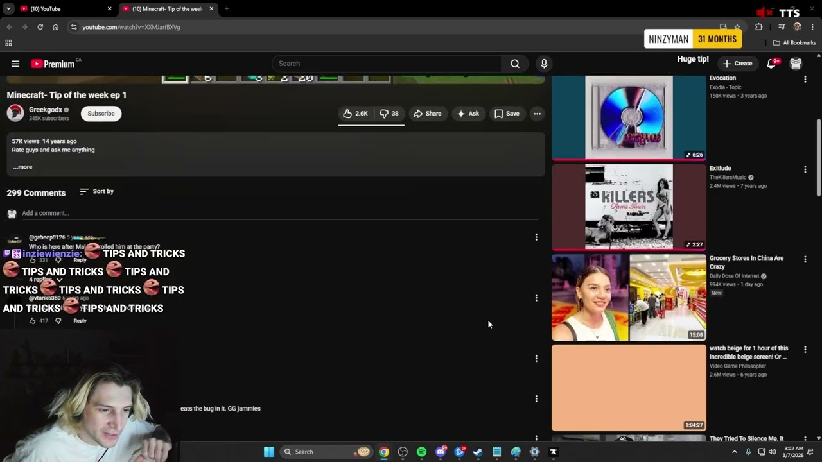This screenshot has width=822, height=462.
Task: Click the Windows taskbar search box
Action: pos(328,452)
